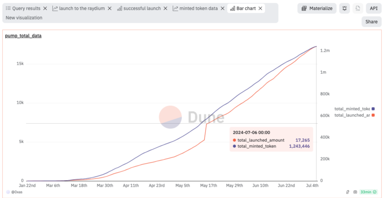Close the Bar chart tab
The height and width of the screenshot is (198, 383).
tap(260, 8)
